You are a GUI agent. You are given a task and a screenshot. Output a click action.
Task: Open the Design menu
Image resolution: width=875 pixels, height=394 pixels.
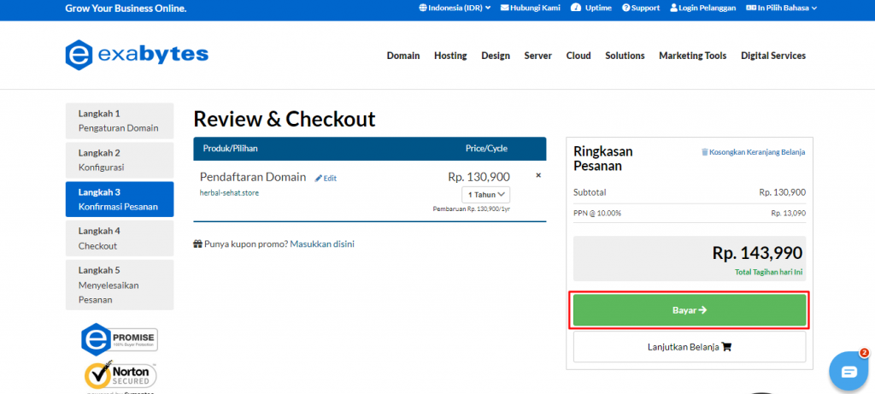496,56
